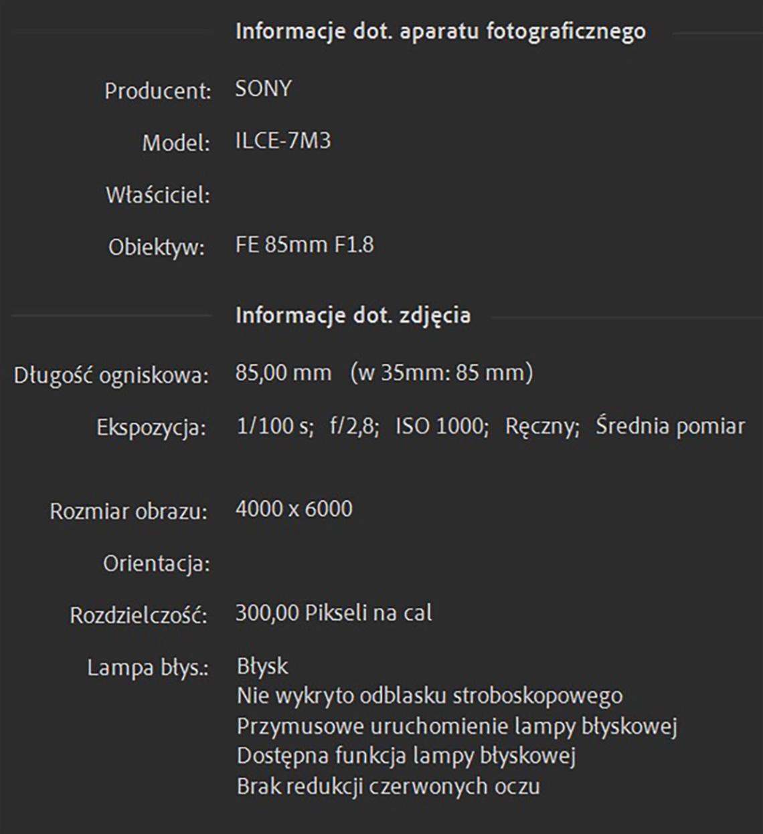
Task: Select the 1/100 s shutter speed
Action: click(x=275, y=426)
